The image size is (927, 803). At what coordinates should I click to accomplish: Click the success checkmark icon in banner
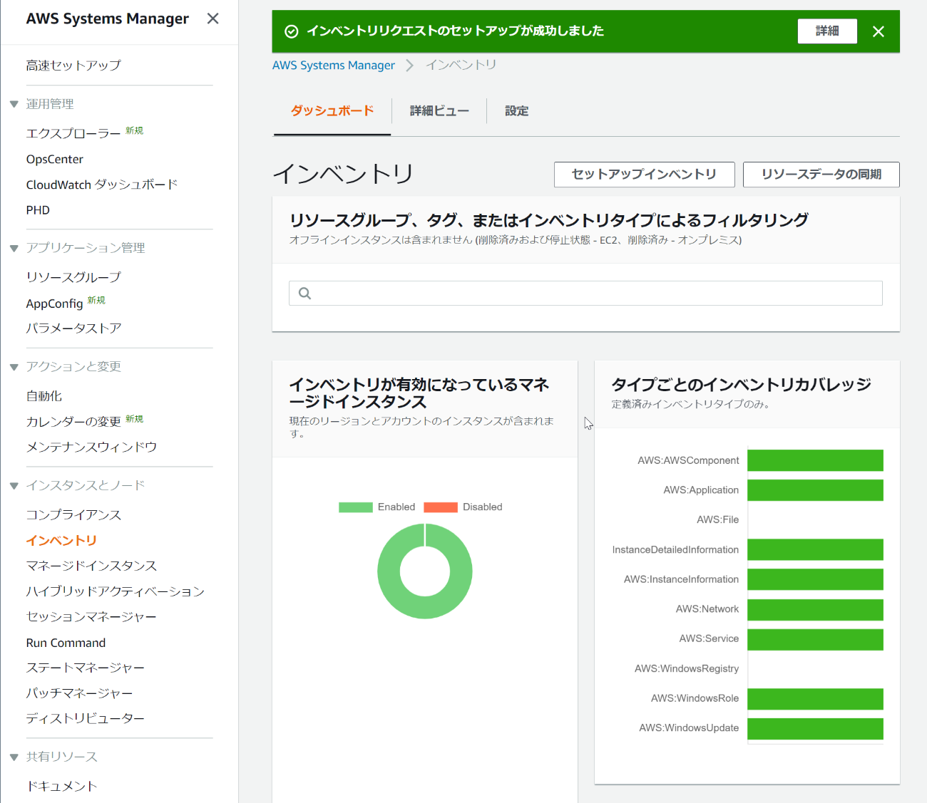[x=291, y=31]
